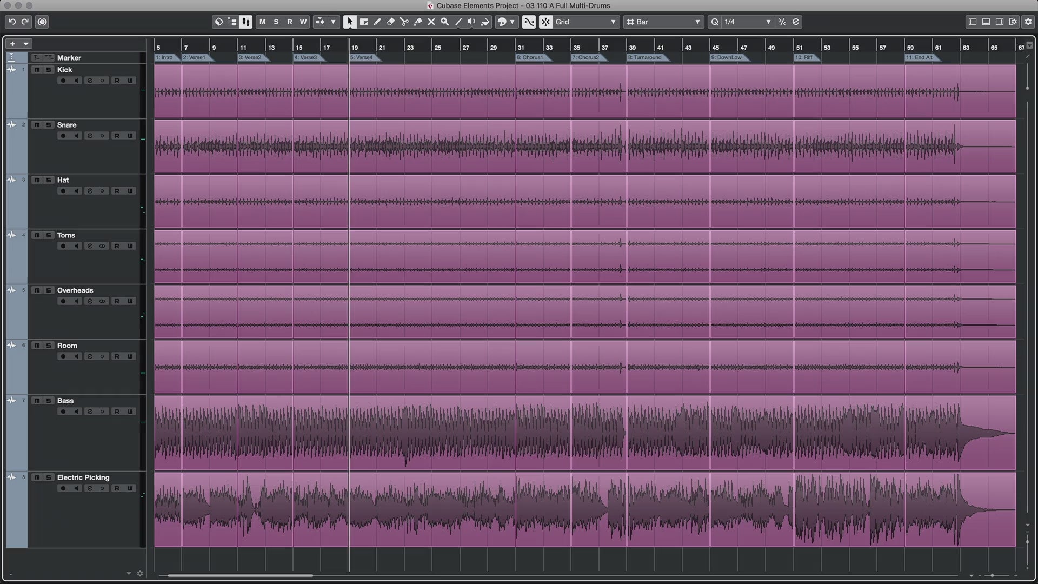Screen dimensions: 1038x584
Task: Open the Snap Type Grid dropdown
Action: click(586, 22)
